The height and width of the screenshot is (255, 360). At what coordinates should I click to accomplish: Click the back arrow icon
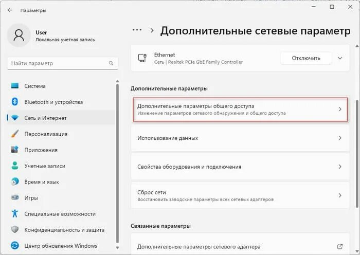pos(10,10)
